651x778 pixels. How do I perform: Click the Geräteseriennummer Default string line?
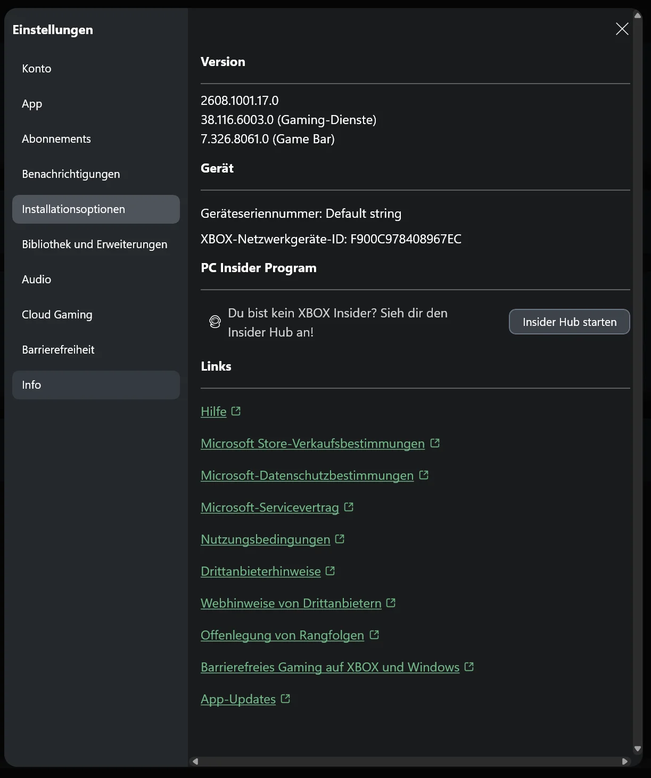(301, 214)
